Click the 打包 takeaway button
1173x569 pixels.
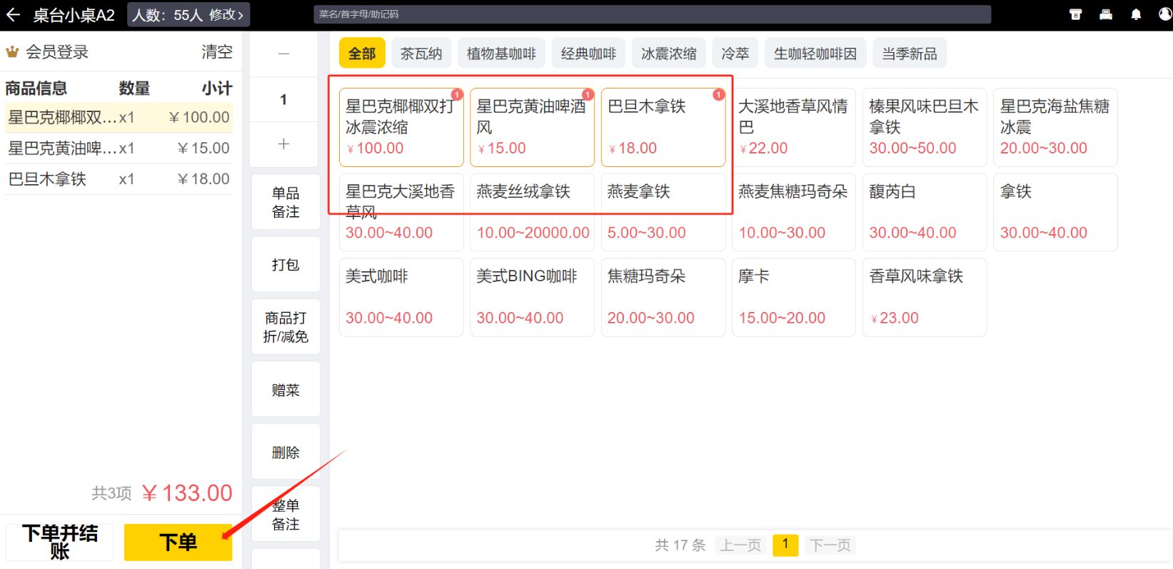point(286,265)
